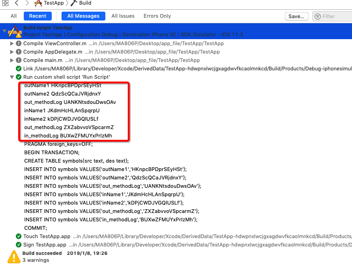The height and width of the screenshot is (274, 352).
Task: Show the Errors Only tab
Action: pos(157,16)
